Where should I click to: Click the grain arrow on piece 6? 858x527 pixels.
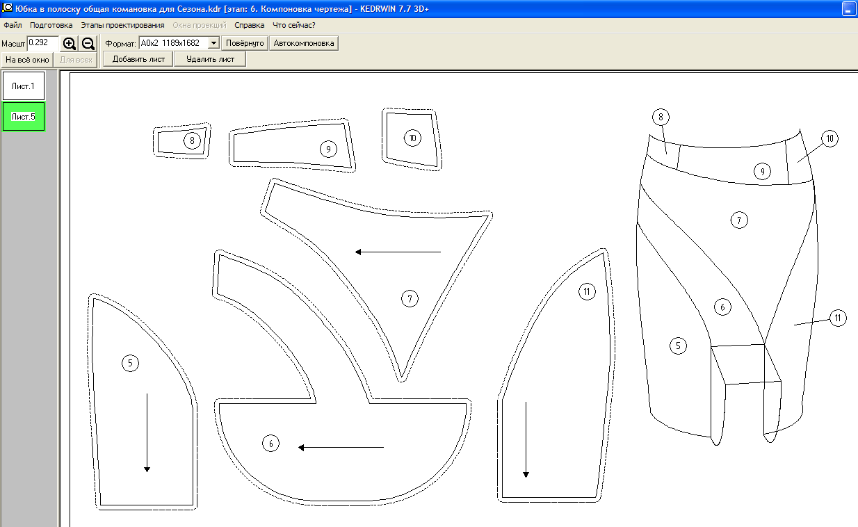click(x=341, y=447)
